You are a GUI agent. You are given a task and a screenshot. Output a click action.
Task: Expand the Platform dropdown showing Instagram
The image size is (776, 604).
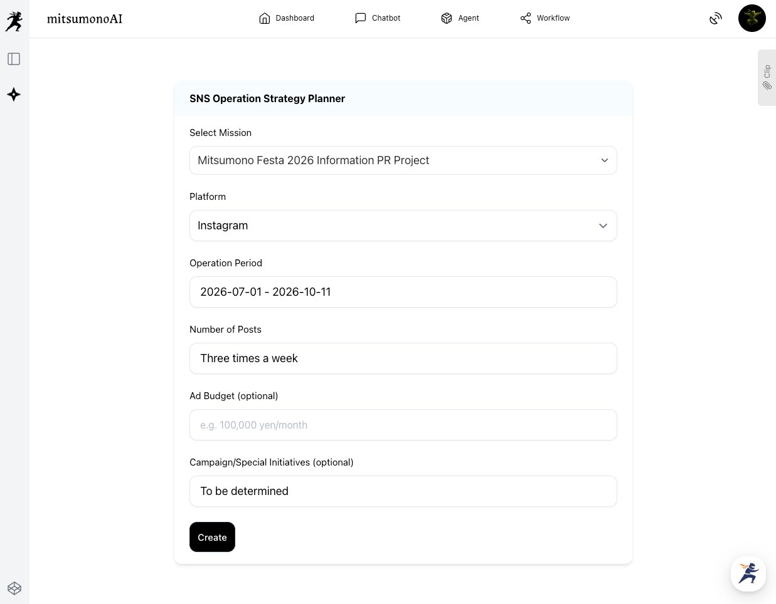(403, 226)
